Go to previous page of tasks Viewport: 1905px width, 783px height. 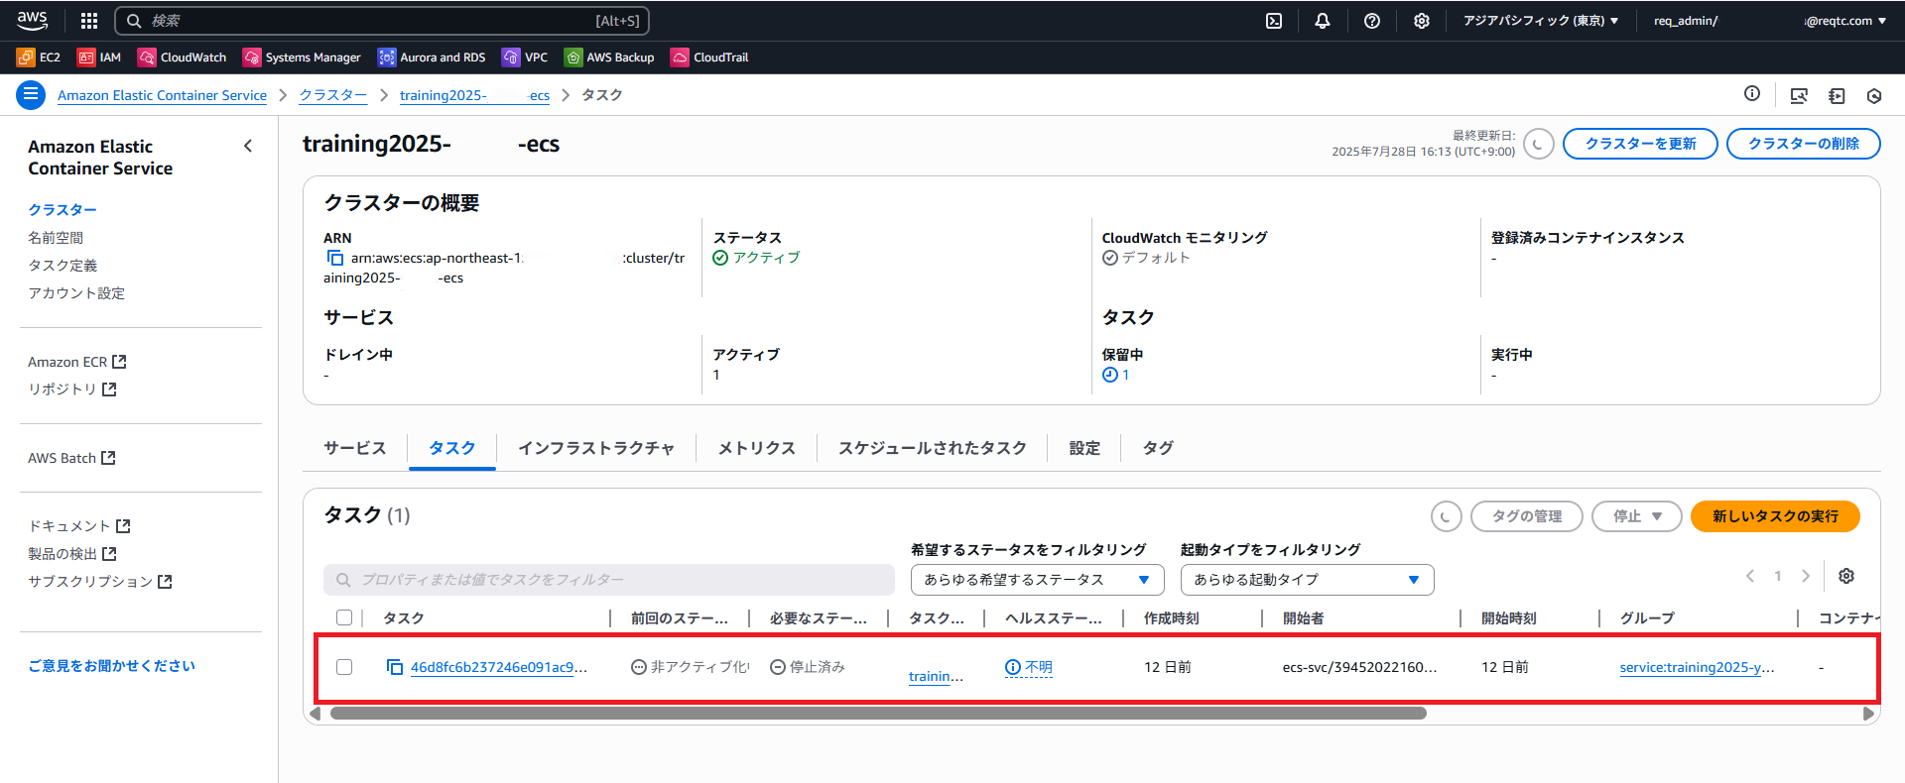pos(1750,576)
